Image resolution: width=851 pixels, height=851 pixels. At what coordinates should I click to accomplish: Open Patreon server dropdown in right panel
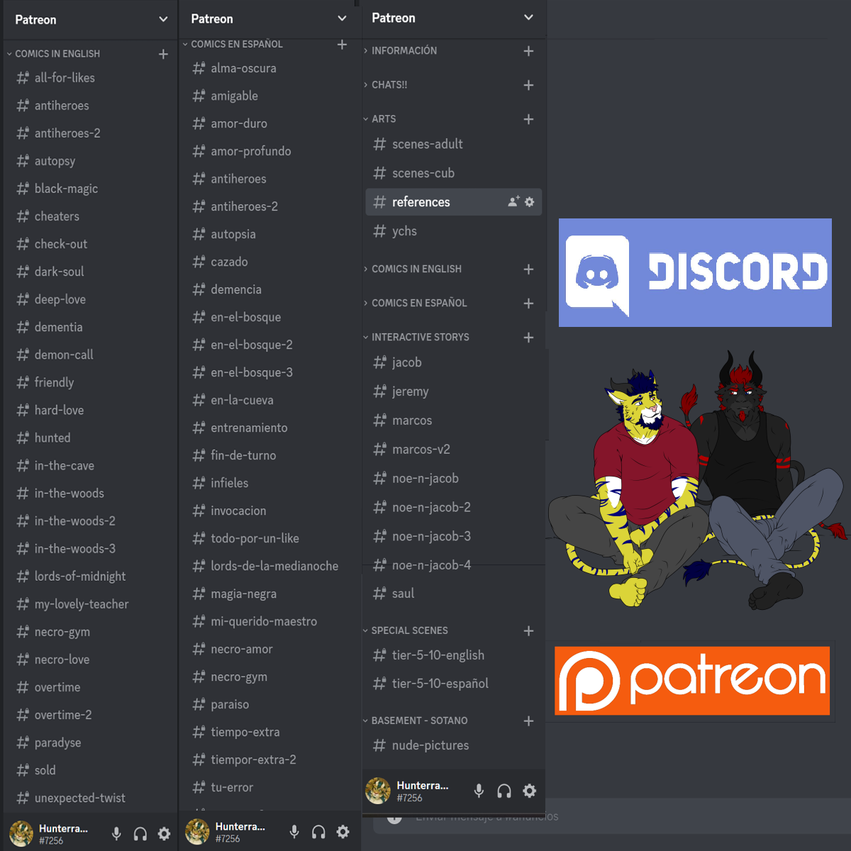(x=528, y=18)
